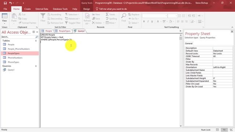The height and width of the screenshot is (132, 235).
Task: Toggle Italic text formatting
Action: (x=148, y=22)
